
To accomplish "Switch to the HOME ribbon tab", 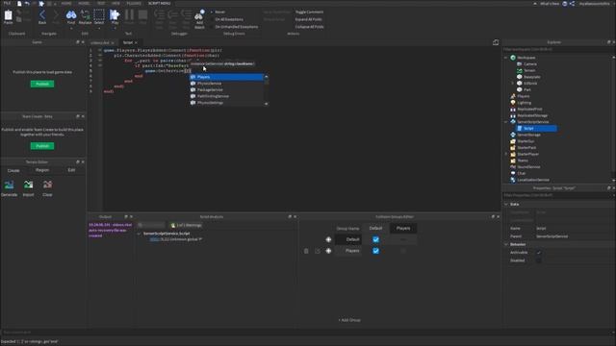I will (x=66, y=4).
